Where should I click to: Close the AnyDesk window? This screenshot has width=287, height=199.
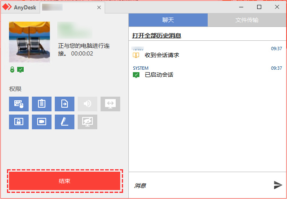(277, 7)
